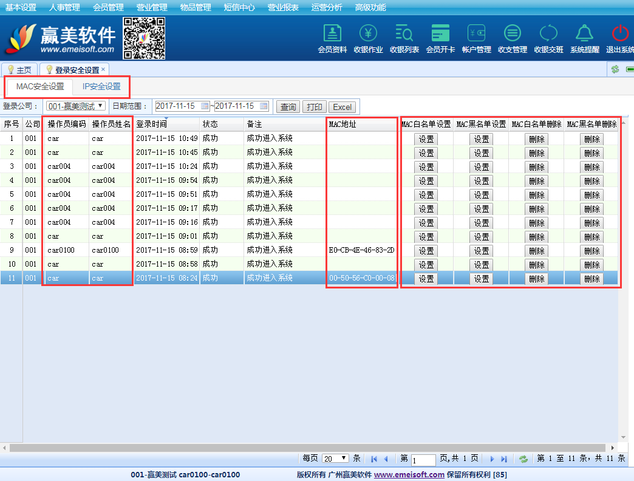Expand the per-page count dropdown
Viewport: 634px width, 481px height.
click(344, 459)
